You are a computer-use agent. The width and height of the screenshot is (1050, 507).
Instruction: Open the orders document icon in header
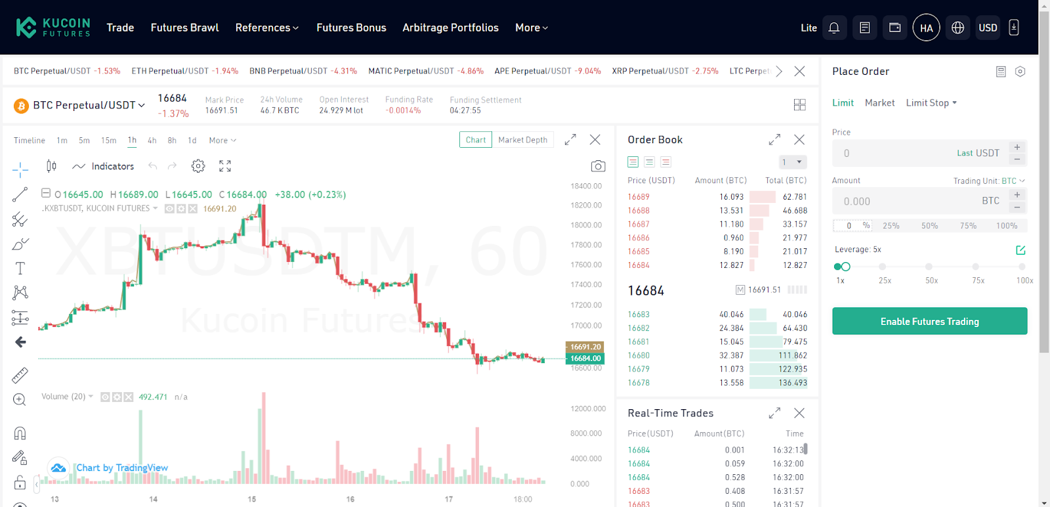865,28
